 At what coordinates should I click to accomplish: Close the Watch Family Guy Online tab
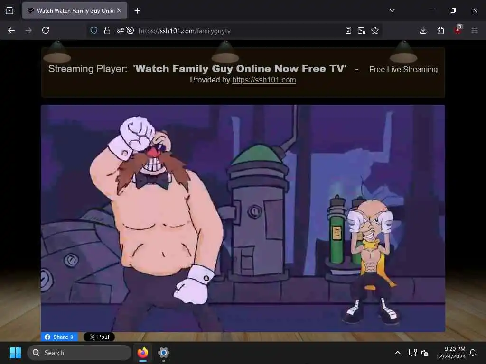[x=119, y=10]
